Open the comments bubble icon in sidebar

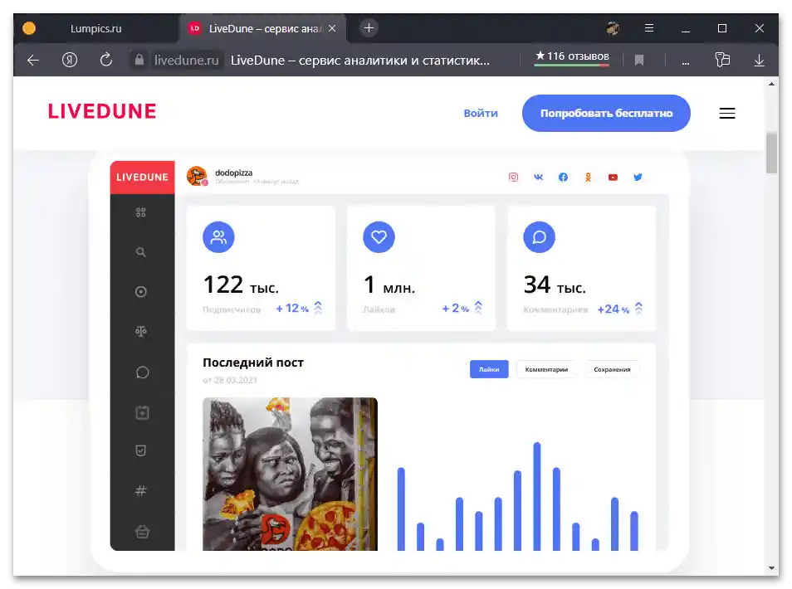pyautogui.click(x=143, y=372)
